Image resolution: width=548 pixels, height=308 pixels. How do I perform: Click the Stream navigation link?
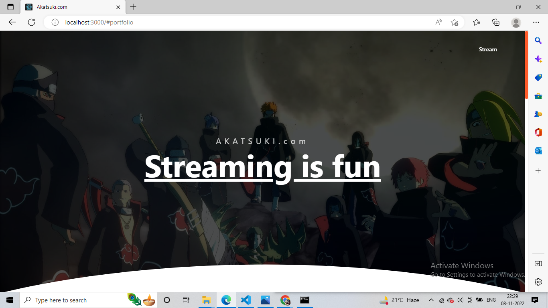point(487,49)
